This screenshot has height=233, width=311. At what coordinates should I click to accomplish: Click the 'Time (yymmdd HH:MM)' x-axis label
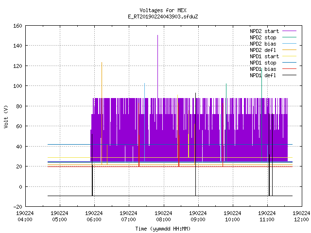point(163,229)
